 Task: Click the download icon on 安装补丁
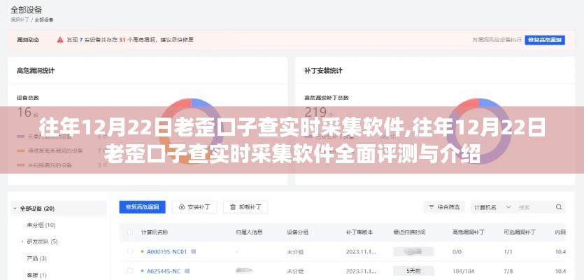[183, 207]
